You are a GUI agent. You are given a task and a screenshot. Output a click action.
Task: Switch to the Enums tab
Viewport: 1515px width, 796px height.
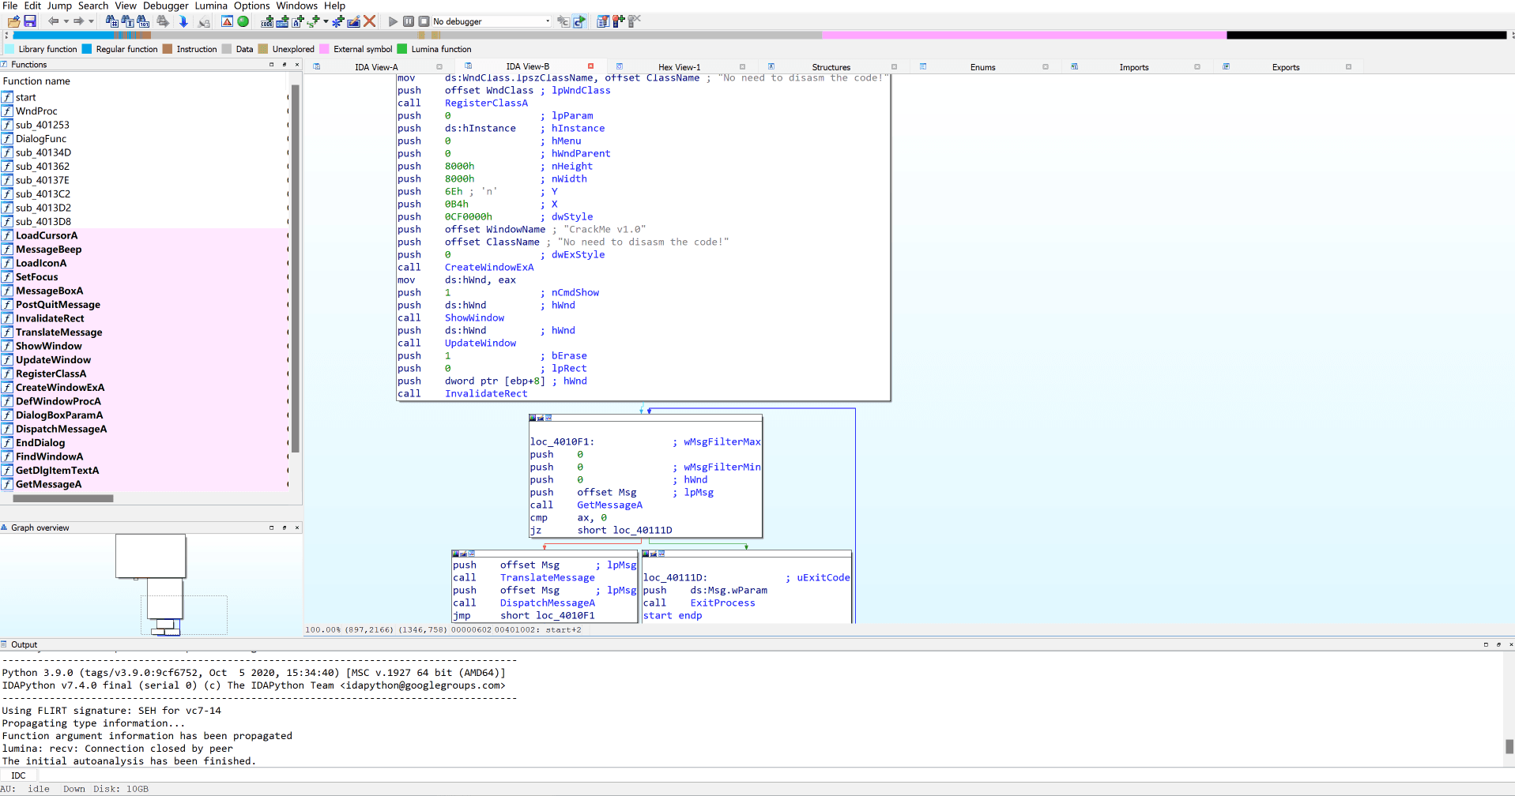pos(982,67)
